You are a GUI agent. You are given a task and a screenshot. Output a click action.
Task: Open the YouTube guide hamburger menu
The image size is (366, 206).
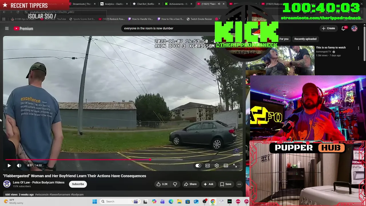pos(7,28)
